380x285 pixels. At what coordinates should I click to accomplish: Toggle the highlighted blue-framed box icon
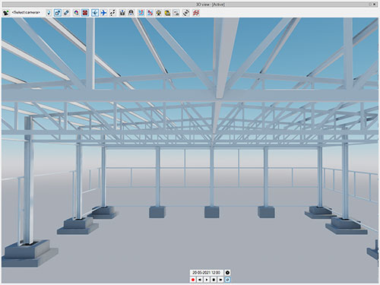pos(58,12)
